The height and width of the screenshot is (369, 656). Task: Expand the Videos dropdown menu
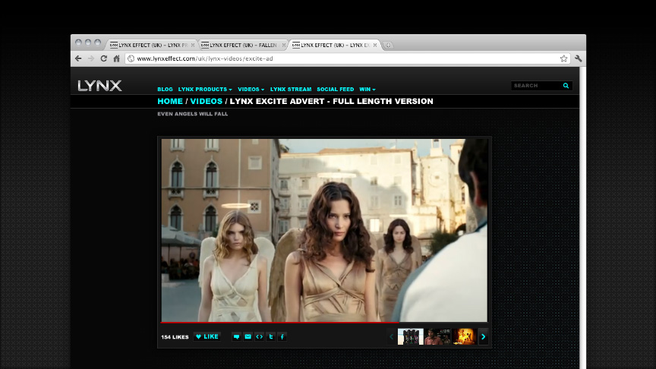[x=251, y=90]
